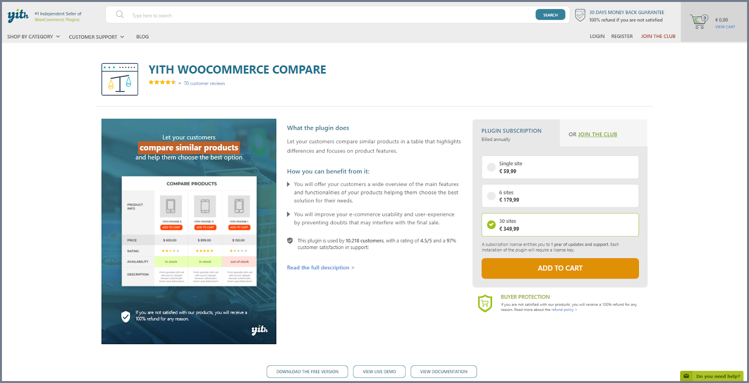The width and height of the screenshot is (749, 383).
Task: Select the 30 sites license option
Action: pos(560,225)
